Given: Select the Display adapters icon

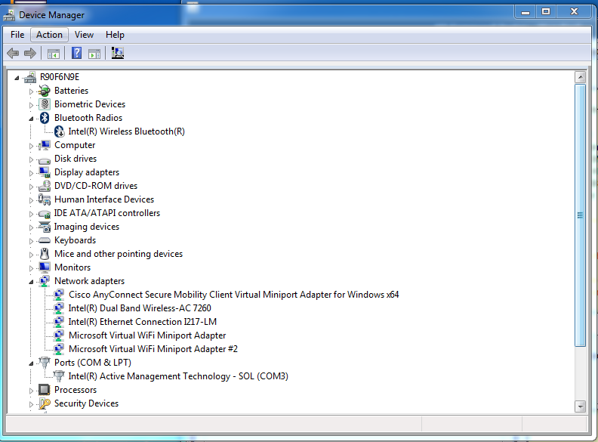Looking at the screenshot, I should (x=45, y=172).
